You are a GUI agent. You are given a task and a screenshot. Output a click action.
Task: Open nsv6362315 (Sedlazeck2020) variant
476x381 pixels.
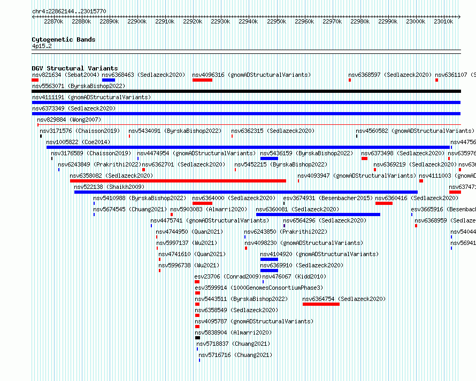point(273,131)
